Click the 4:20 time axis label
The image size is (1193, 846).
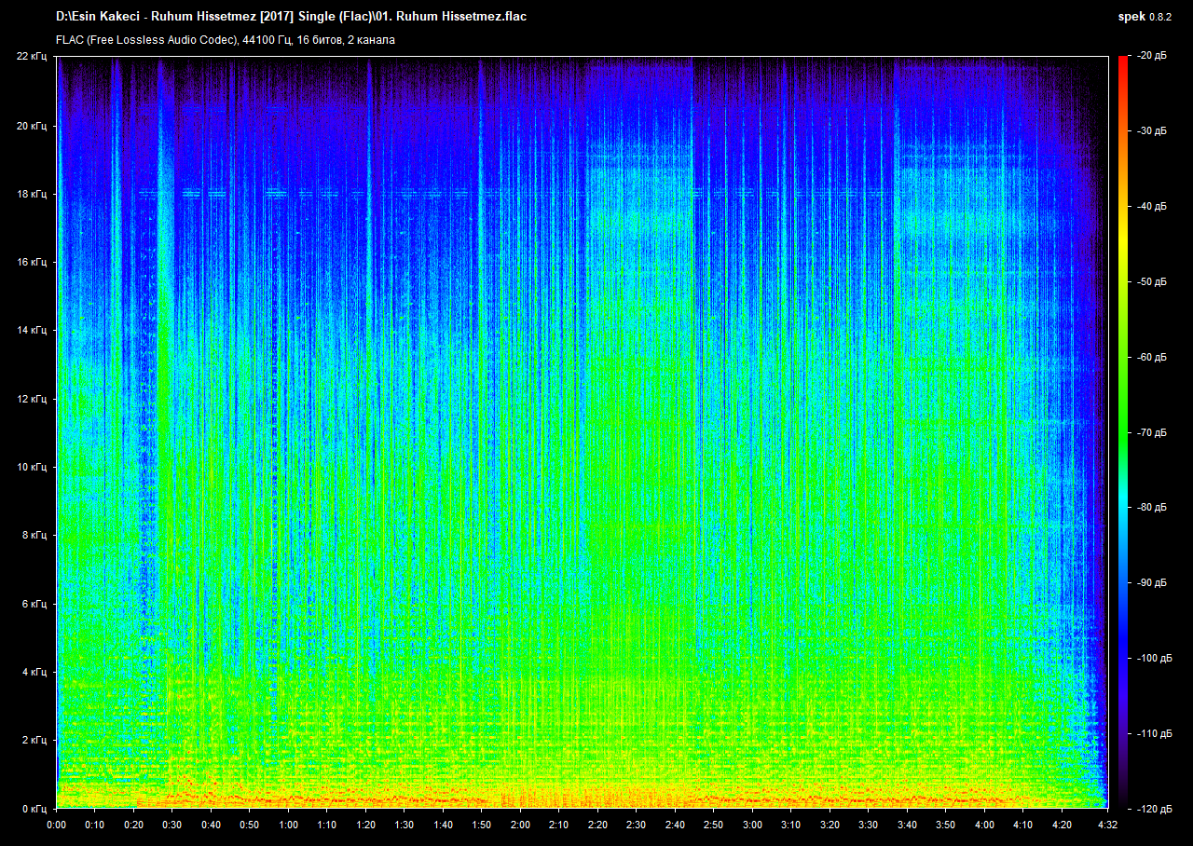pos(1062,826)
